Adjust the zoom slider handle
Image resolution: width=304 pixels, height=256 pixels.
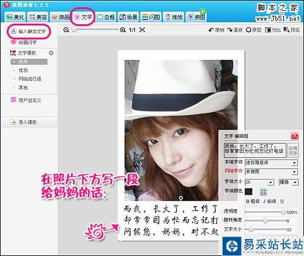[x=74, y=30]
